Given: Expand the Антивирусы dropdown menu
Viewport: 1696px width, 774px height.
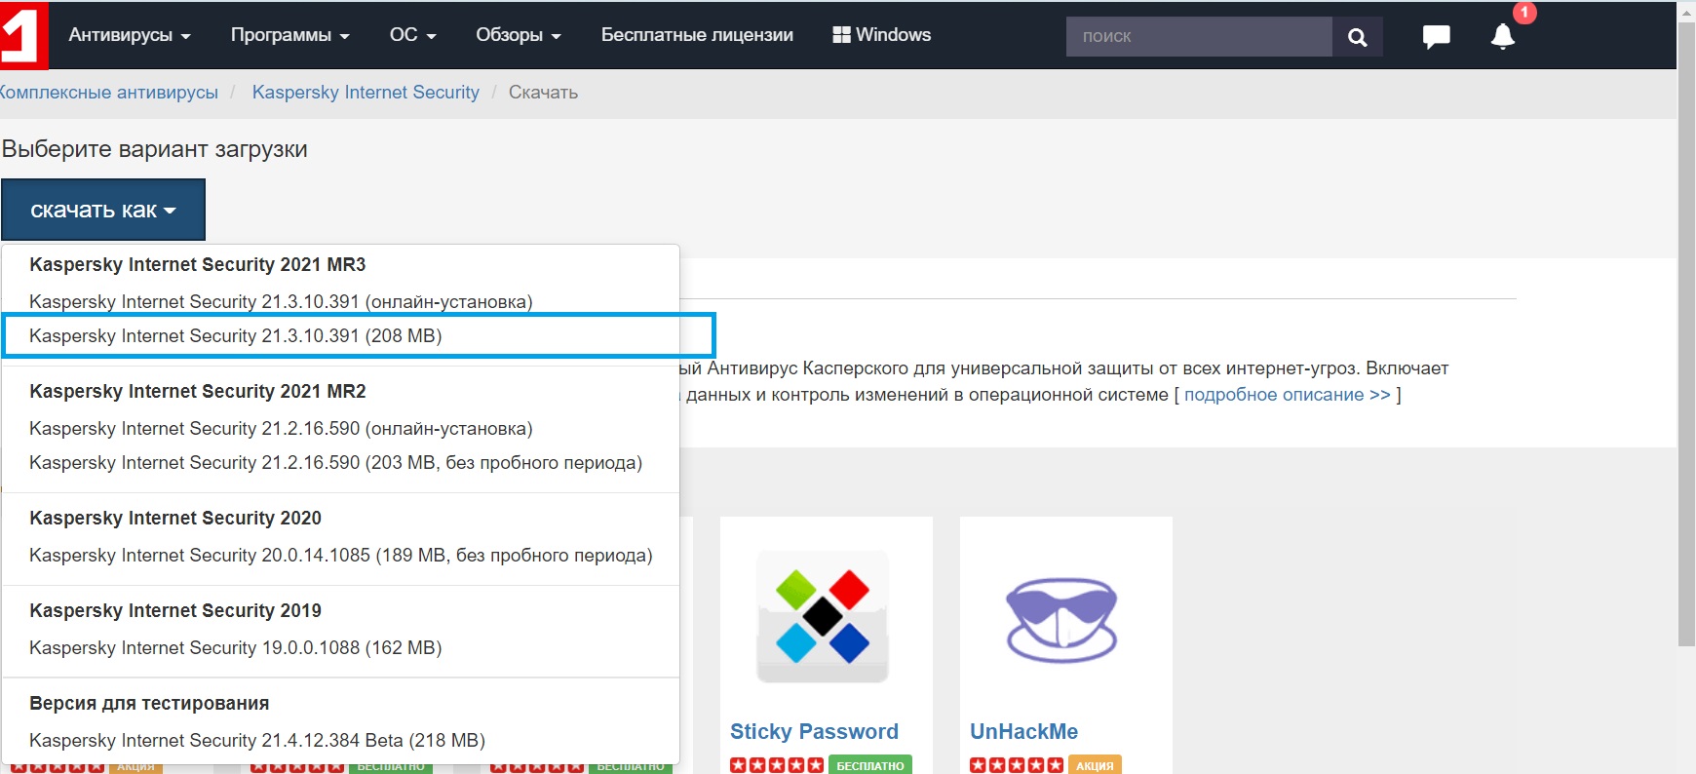Looking at the screenshot, I should pos(130,35).
